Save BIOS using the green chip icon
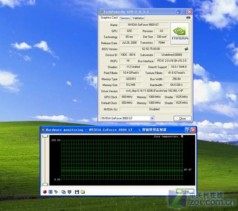The height and width of the screenshot is (211, 238). (x=187, y=49)
